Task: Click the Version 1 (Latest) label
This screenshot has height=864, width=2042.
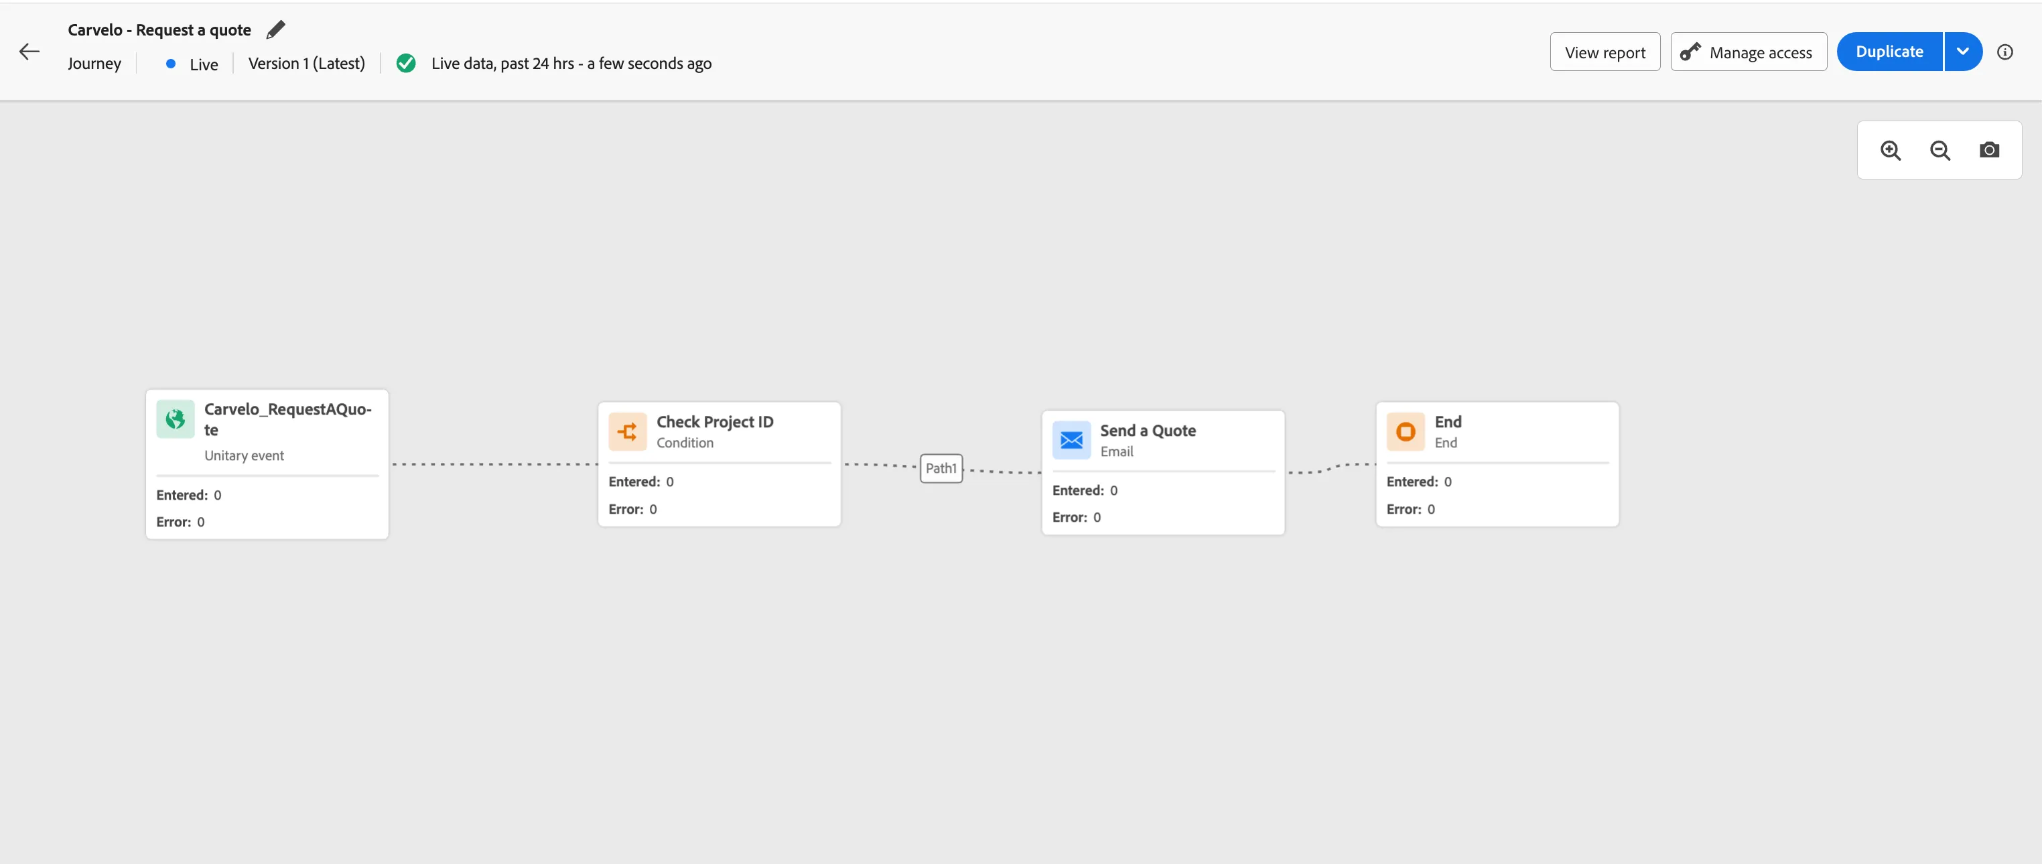Action: 307,64
